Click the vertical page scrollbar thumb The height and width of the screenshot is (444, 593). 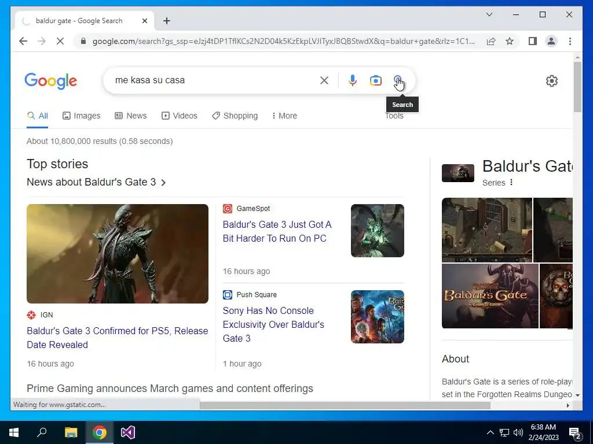(577, 87)
